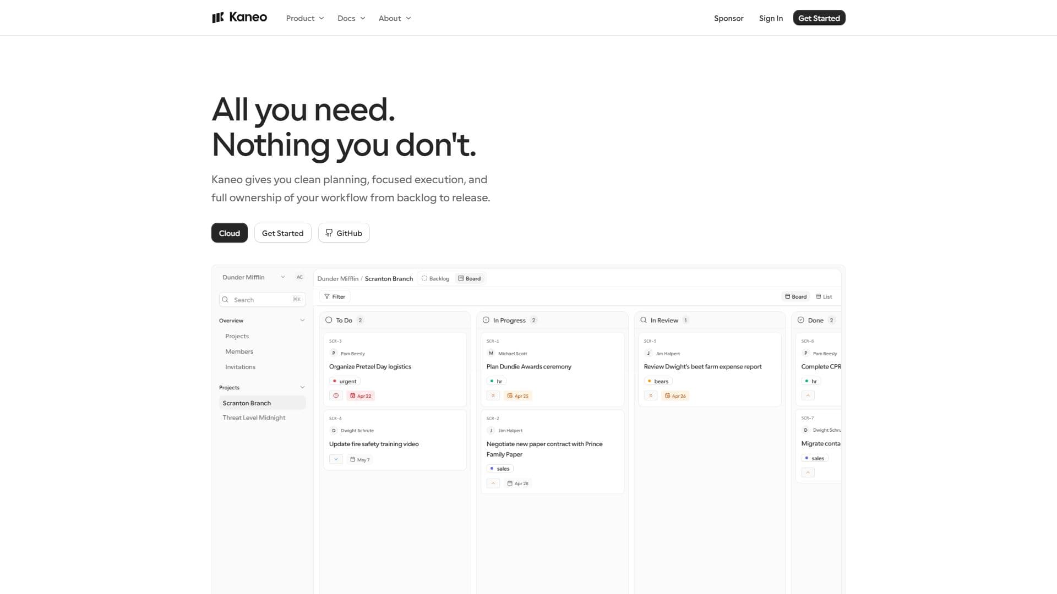1057x594 pixels.
Task: Expand the Dunder Mifflin workspace switcher chevron
Action: click(x=283, y=277)
